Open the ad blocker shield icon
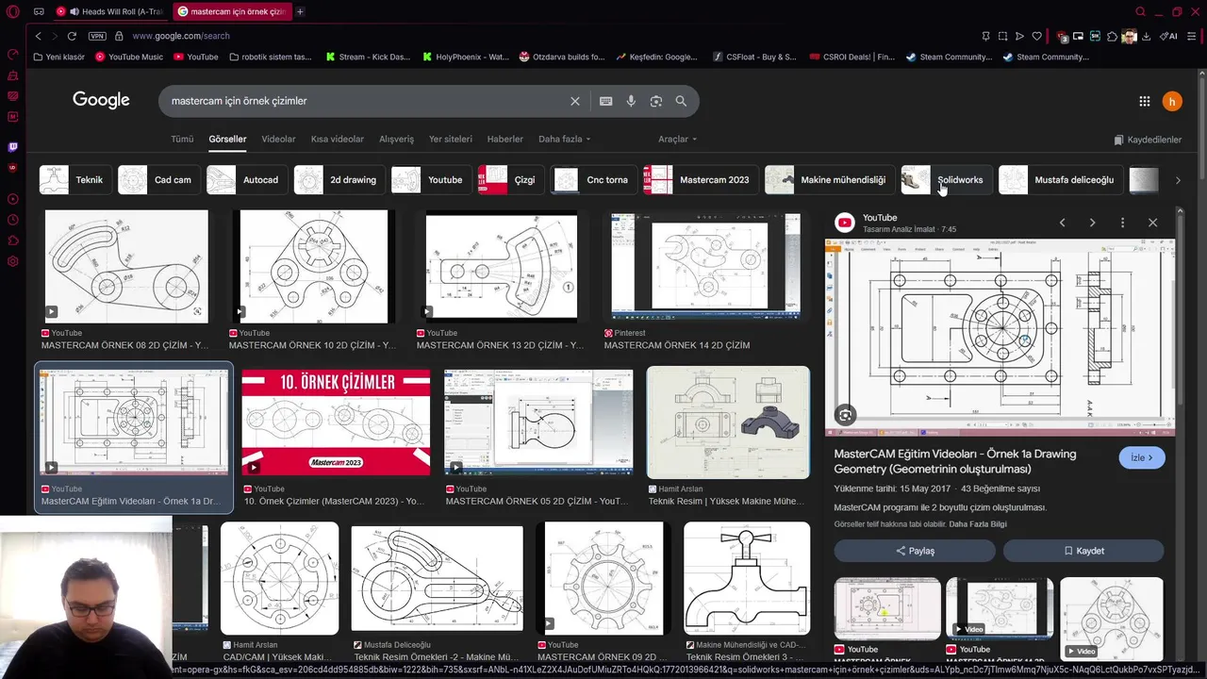This screenshot has width=1207, height=679. click(1063, 36)
